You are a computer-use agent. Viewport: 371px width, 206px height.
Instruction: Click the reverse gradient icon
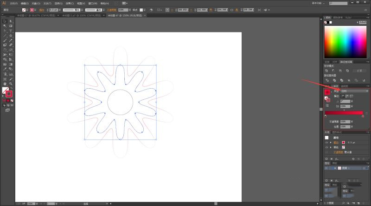pyautogui.click(x=327, y=106)
